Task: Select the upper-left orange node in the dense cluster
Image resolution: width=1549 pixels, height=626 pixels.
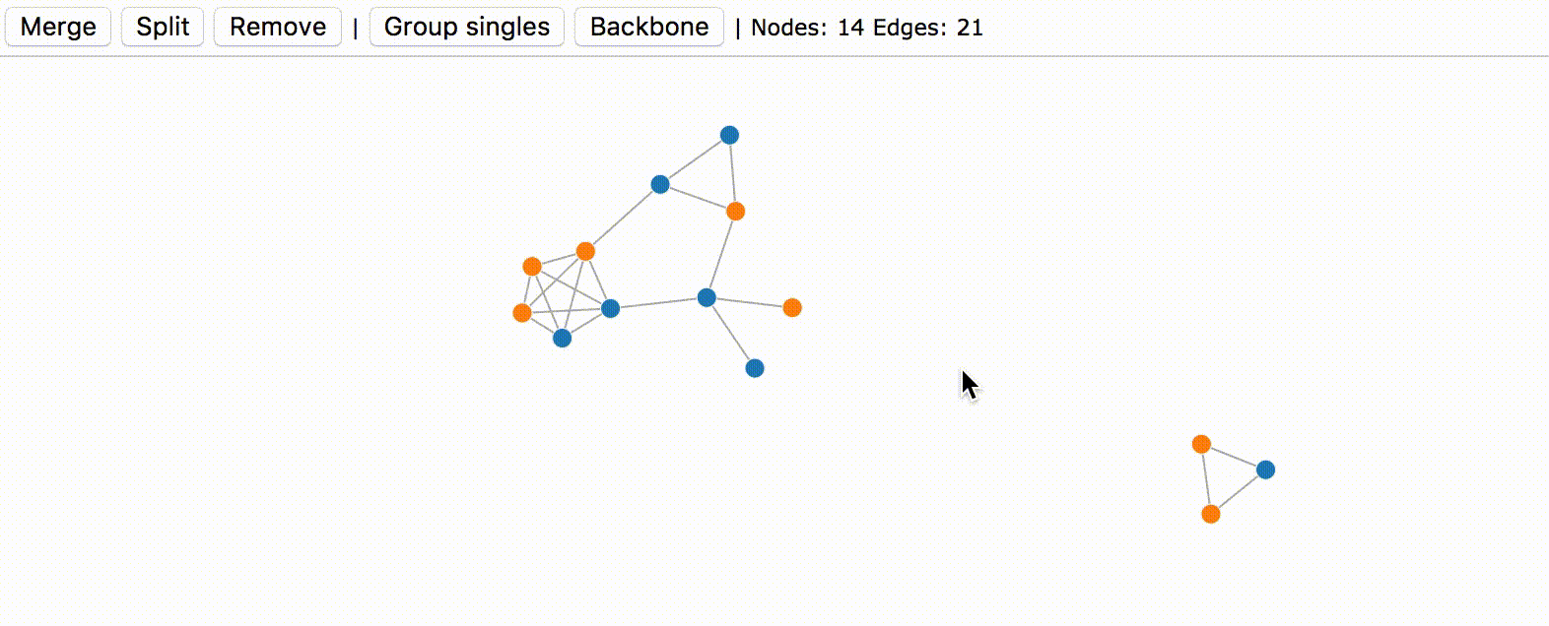Action: pos(532,266)
